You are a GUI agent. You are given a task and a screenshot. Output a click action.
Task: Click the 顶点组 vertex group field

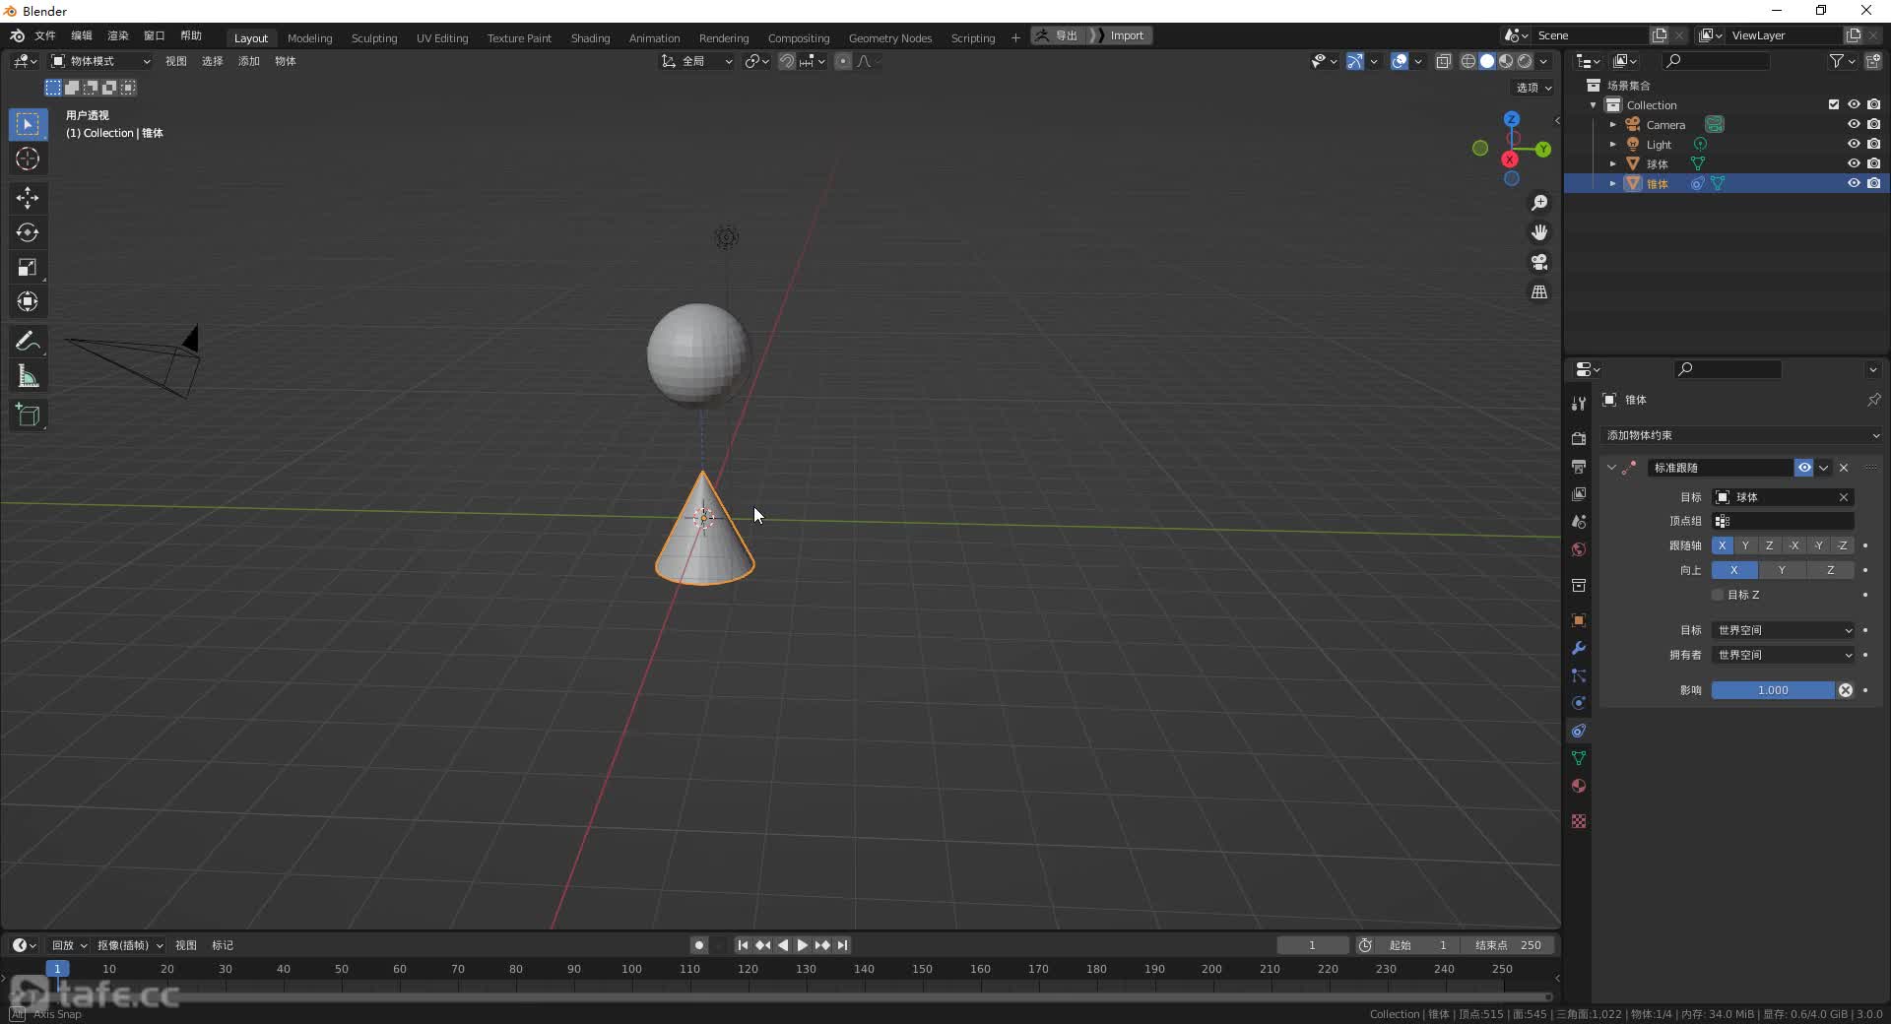[x=1784, y=521]
